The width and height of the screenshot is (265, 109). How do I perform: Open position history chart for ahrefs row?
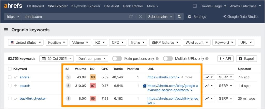point(209,77)
